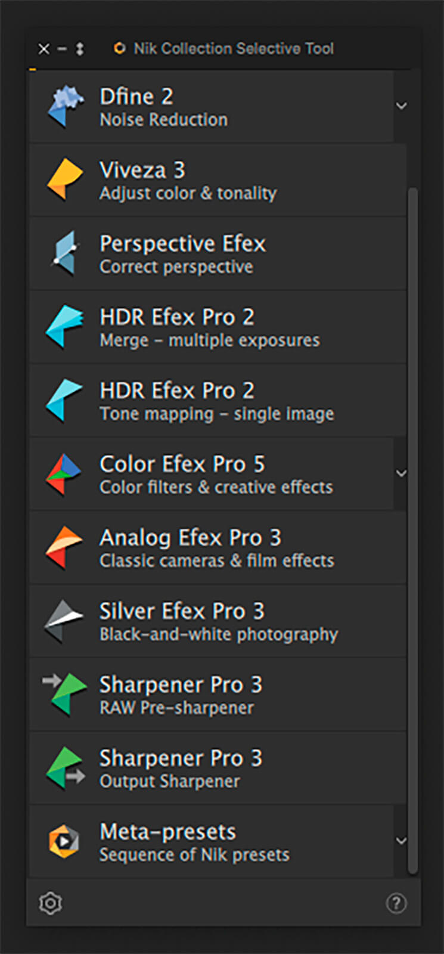Screen dimensions: 444x954
Task: Choose HDR Efex Pro 2 Merge multiple exposures
Action: (209, 327)
